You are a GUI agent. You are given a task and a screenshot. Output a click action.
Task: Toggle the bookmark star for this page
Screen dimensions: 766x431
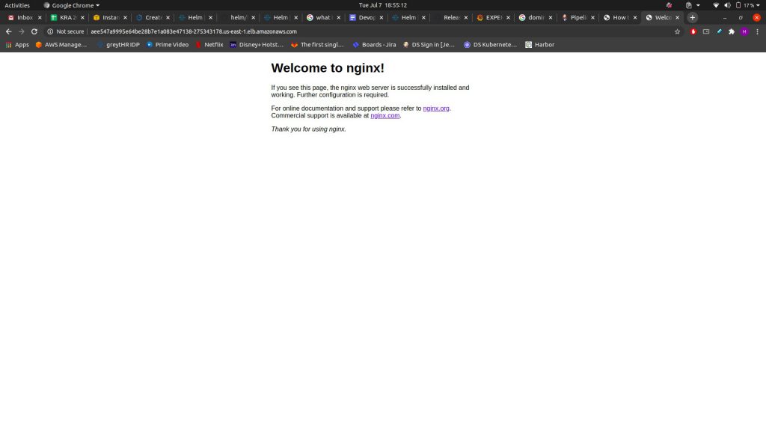676,31
